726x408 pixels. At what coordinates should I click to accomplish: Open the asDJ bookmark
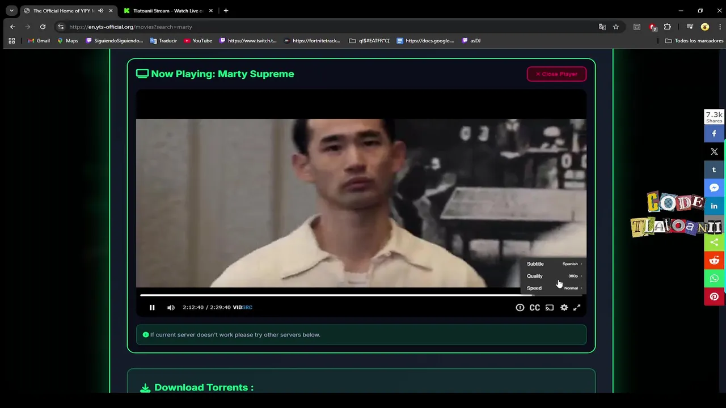pyautogui.click(x=471, y=41)
